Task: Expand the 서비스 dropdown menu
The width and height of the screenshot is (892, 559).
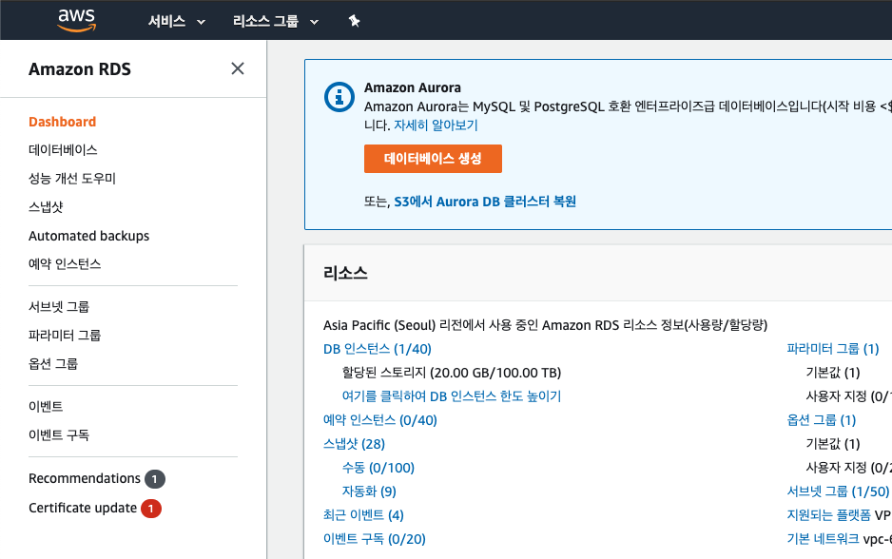Action: click(176, 22)
